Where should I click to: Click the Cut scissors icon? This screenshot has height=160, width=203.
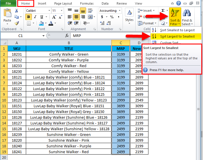16,11
